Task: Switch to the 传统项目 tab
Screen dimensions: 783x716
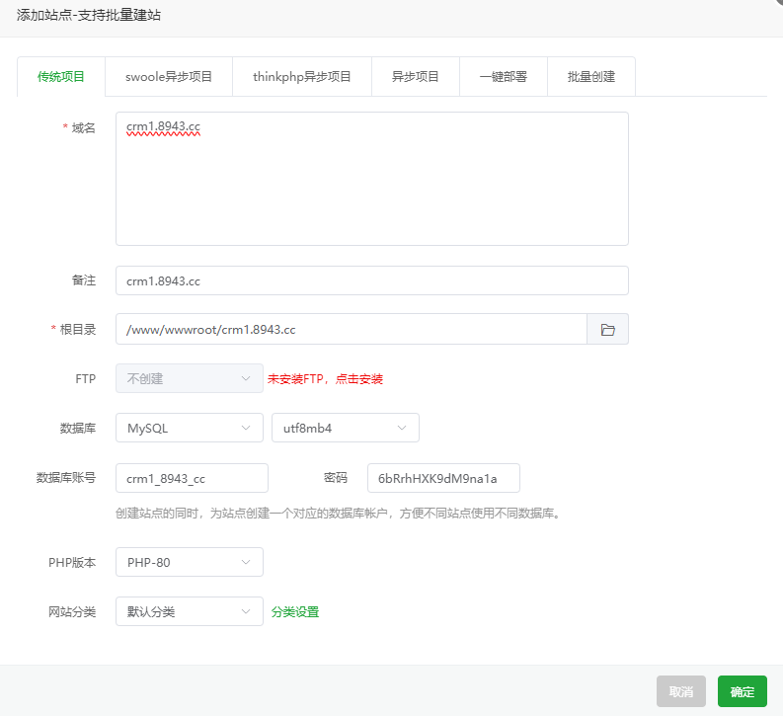Action: pos(61,77)
